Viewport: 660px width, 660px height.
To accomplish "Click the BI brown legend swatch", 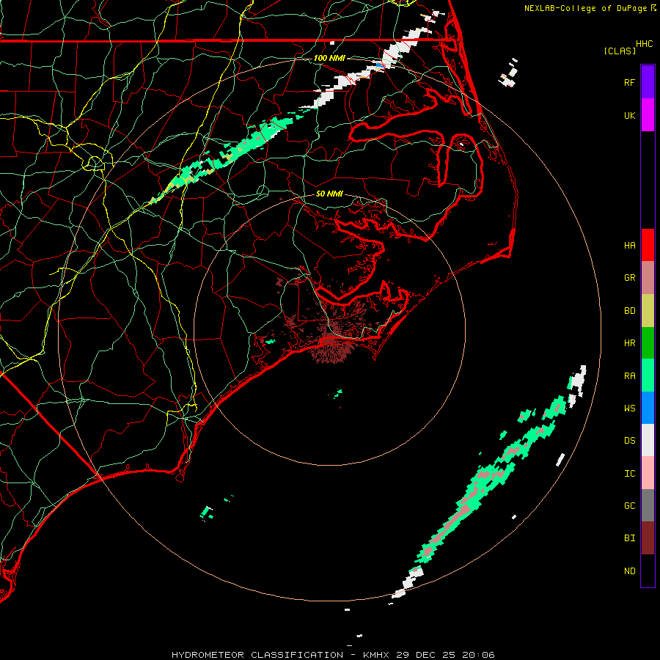I will point(648,538).
